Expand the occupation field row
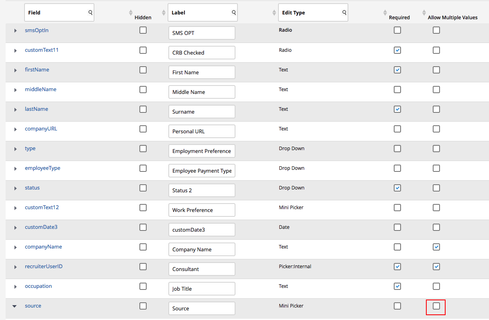This screenshot has height=320, width=489. point(16,287)
